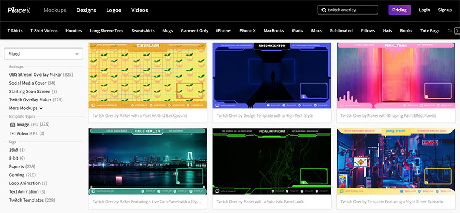Screen dimensions: 460x213
Task: Select the Sweatshirts category
Action: 143,31
